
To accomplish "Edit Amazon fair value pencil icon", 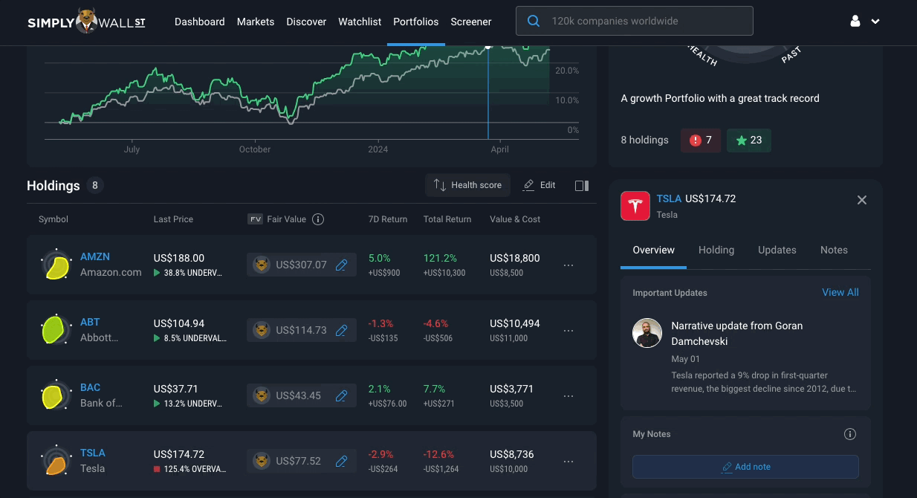I will click(342, 265).
